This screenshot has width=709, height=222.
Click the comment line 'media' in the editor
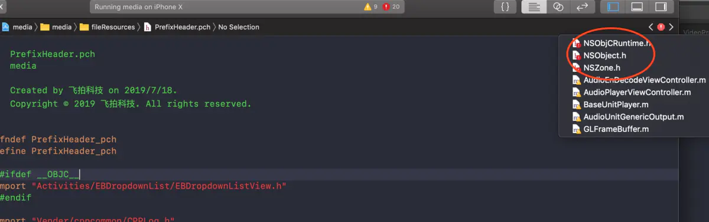[23, 66]
